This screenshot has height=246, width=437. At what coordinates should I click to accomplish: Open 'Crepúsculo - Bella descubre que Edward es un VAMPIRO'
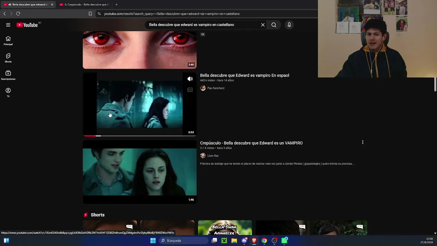click(251, 143)
